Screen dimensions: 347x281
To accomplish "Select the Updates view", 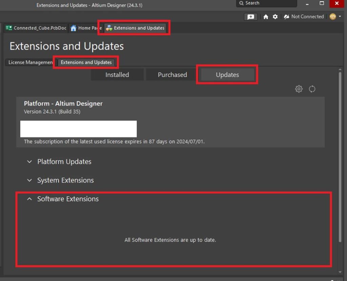I will [227, 74].
